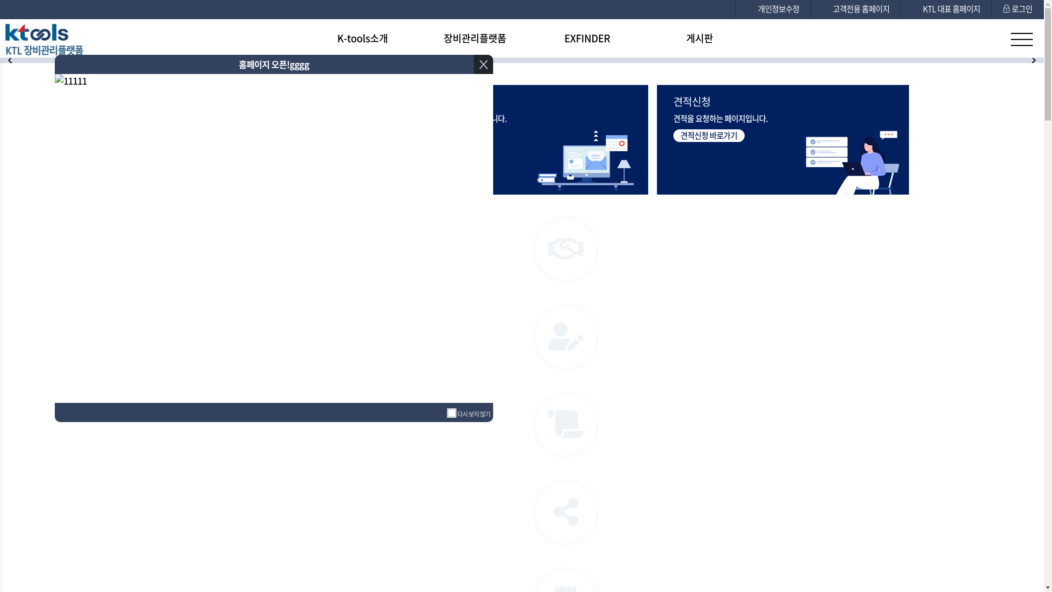The width and height of the screenshot is (1052, 592).
Task: Click the lock login icon
Action: [x=1007, y=9]
